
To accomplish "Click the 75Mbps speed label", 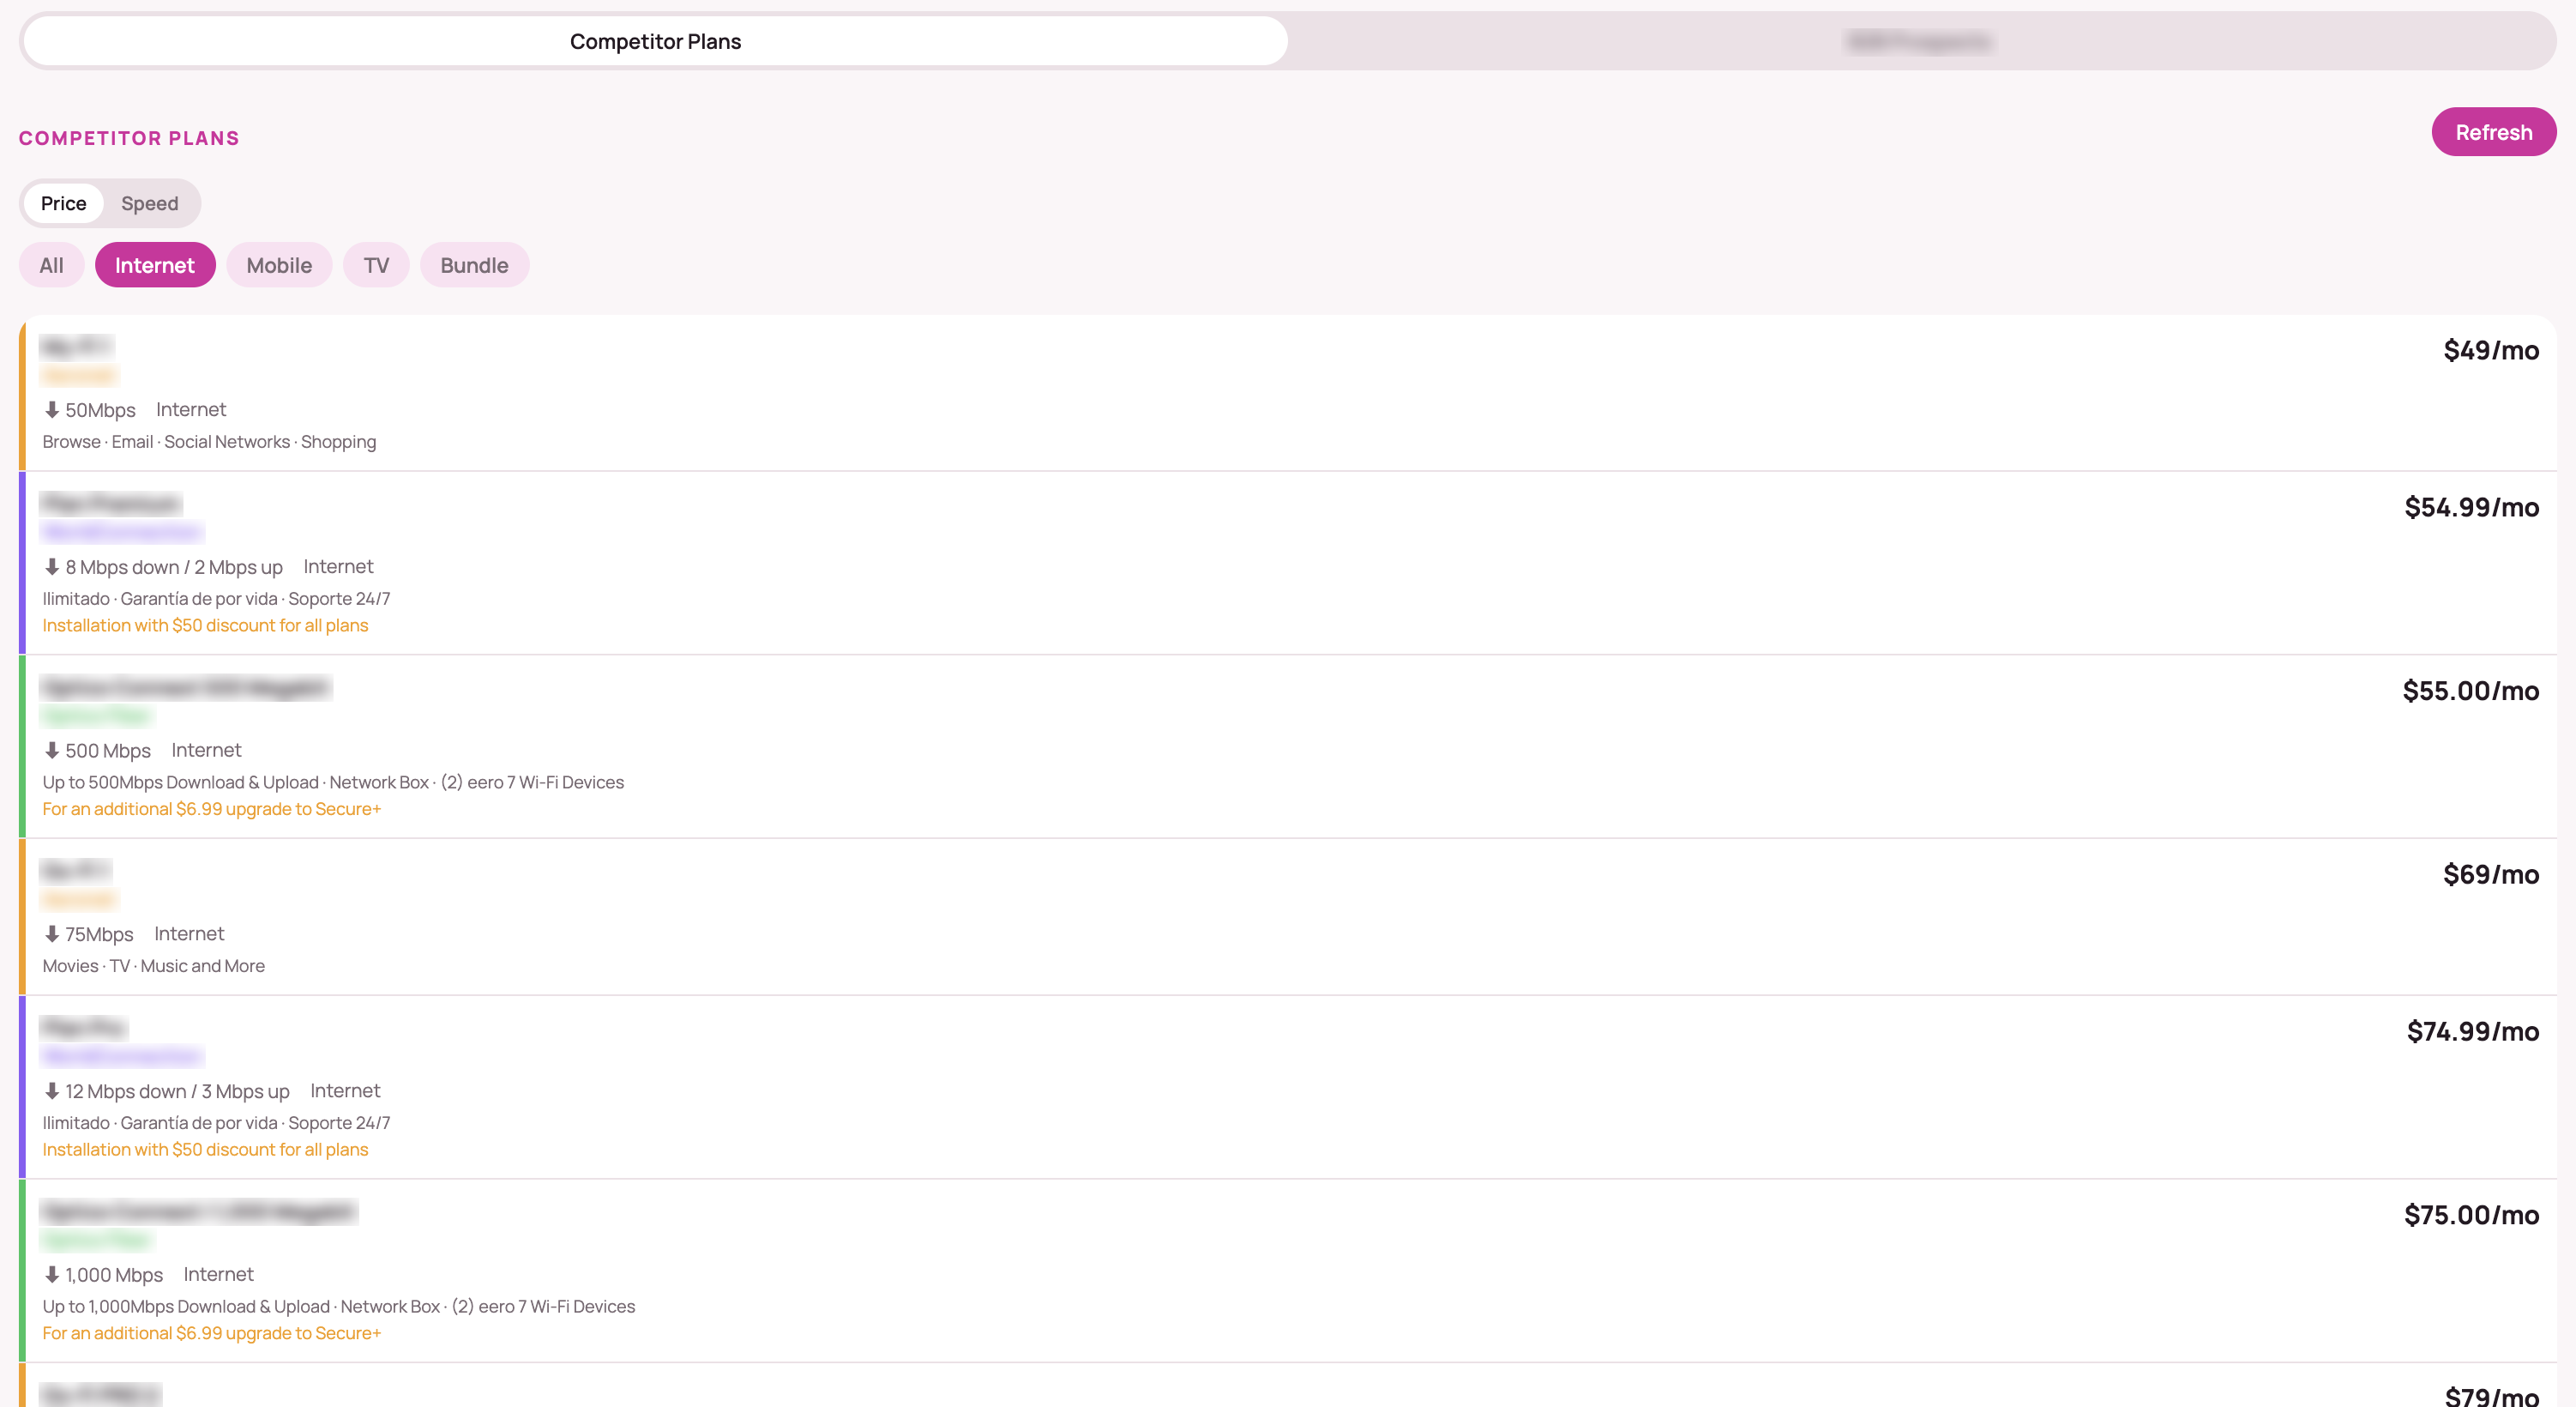I will tap(99, 933).
